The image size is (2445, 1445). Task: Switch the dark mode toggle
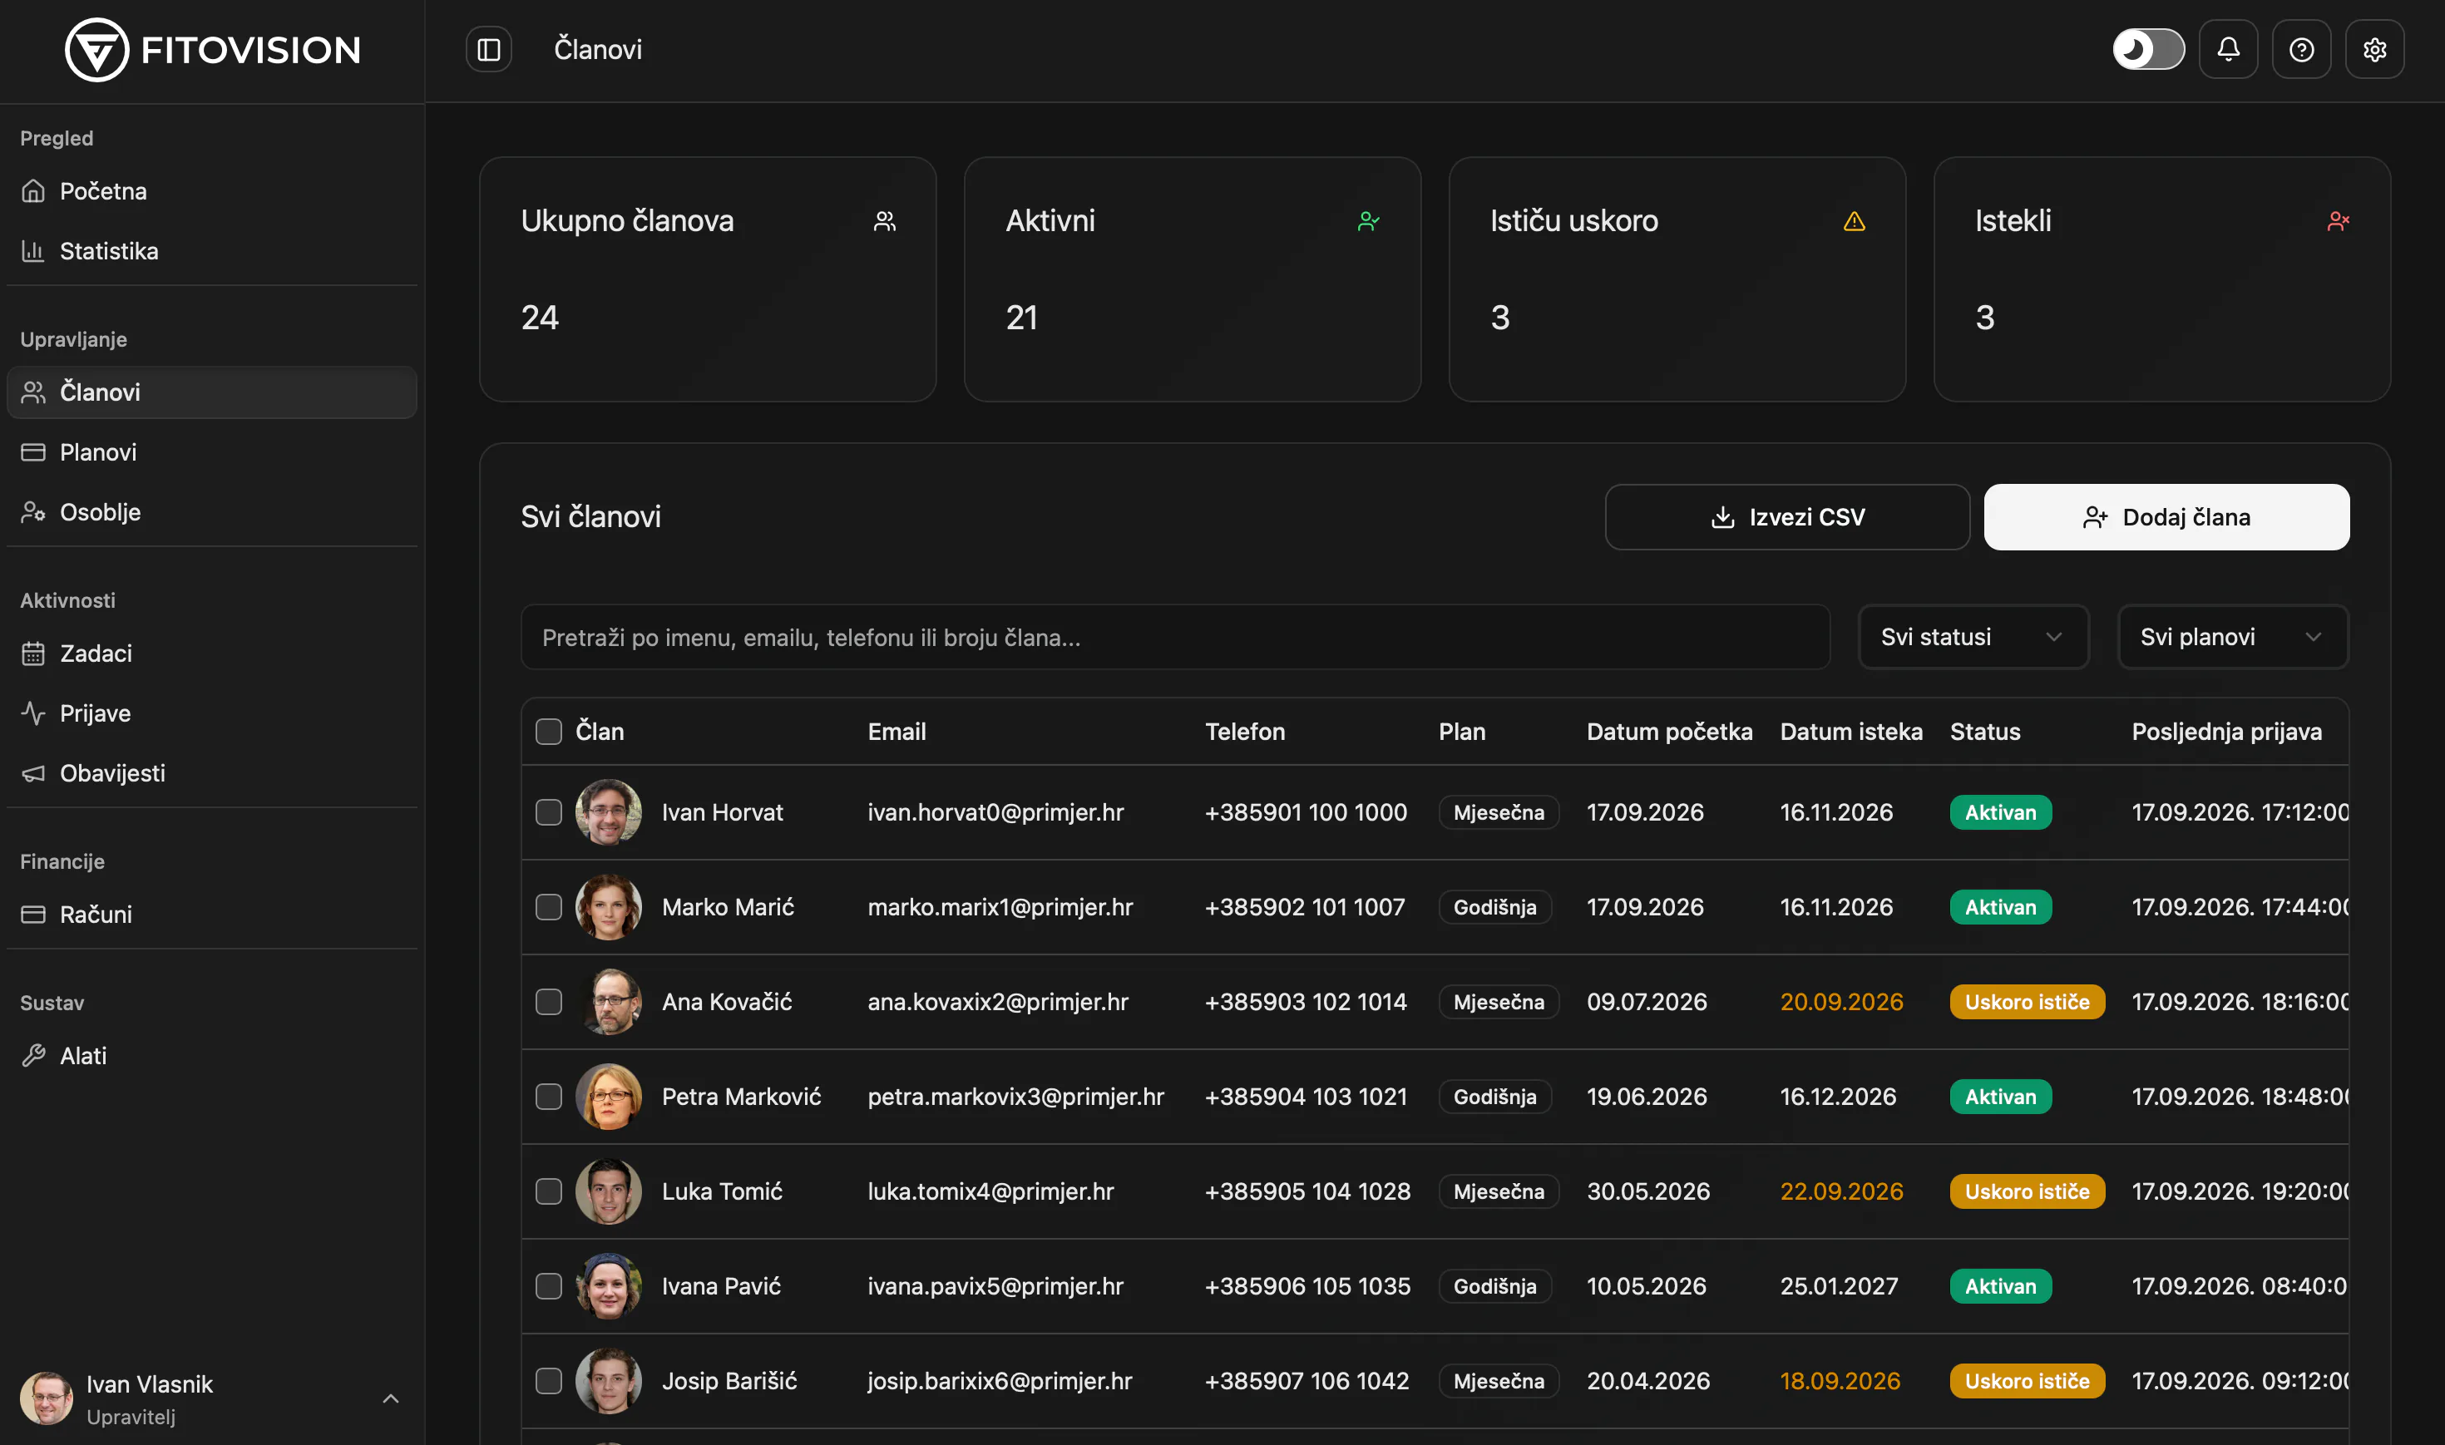[2148, 50]
